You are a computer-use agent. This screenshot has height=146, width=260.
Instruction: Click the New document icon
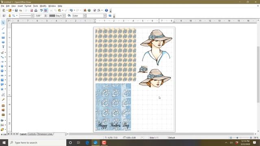pyautogui.click(x=4, y=11)
